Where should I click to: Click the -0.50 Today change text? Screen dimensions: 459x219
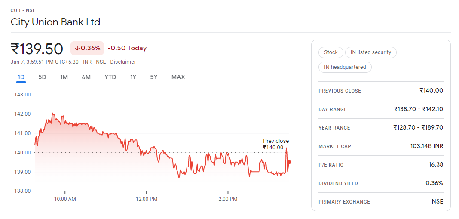coord(127,48)
